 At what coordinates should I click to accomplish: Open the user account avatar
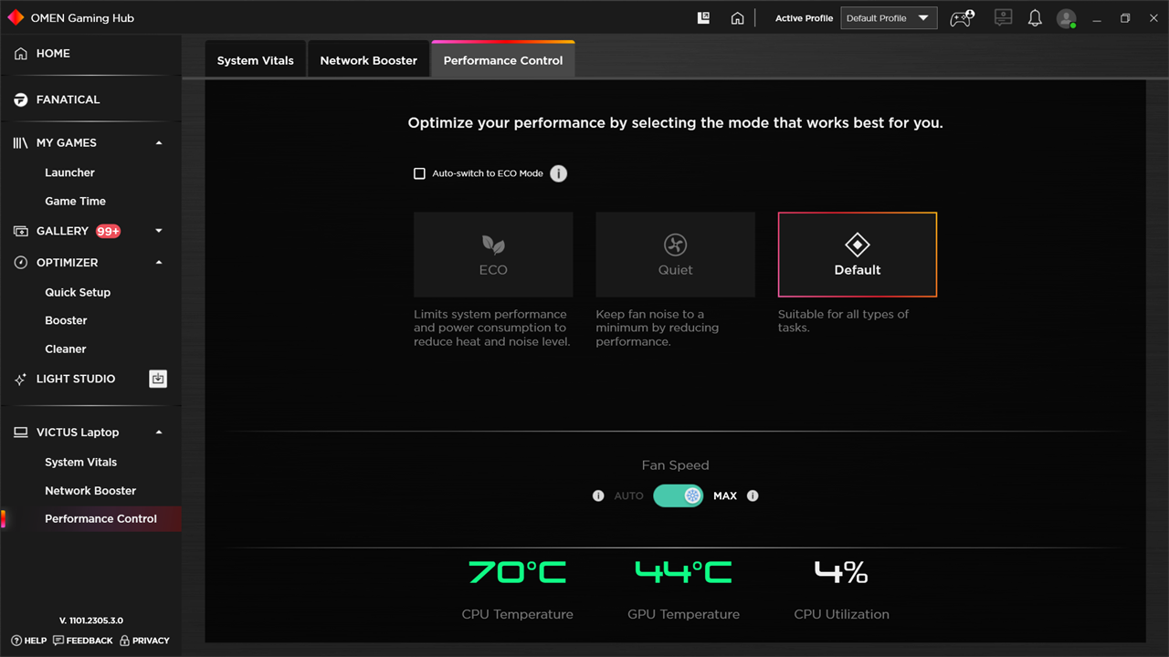tap(1067, 18)
